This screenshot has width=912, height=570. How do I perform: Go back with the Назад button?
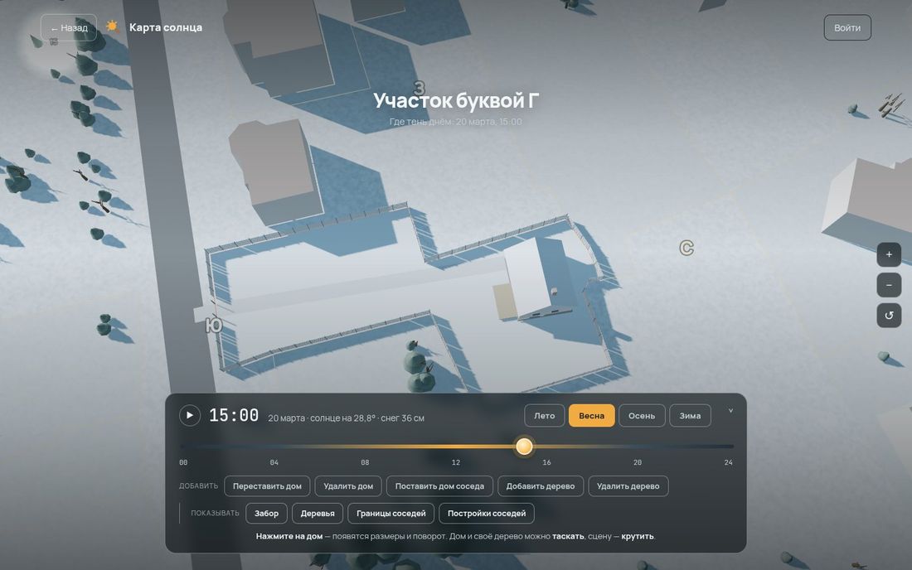click(69, 27)
